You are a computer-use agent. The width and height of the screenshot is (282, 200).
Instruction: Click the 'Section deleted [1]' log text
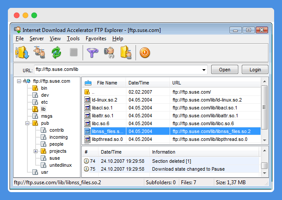(171, 161)
